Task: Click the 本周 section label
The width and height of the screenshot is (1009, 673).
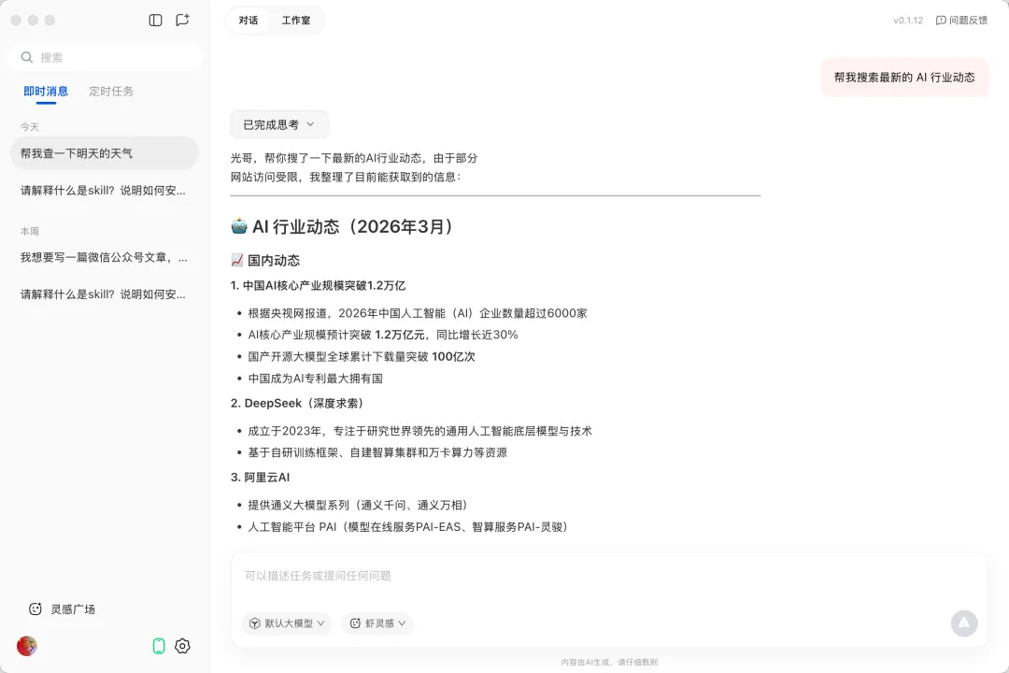Action: pyautogui.click(x=30, y=231)
